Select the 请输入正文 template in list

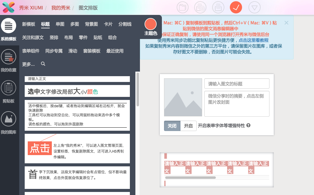point(77,79)
